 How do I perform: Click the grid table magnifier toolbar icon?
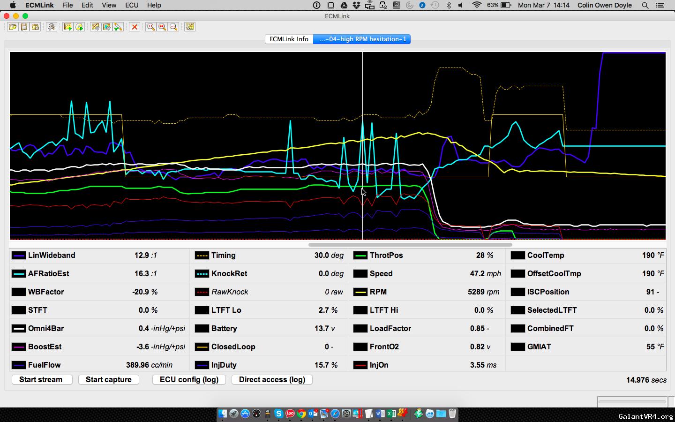pyautogui.click(x=190, y=27)
